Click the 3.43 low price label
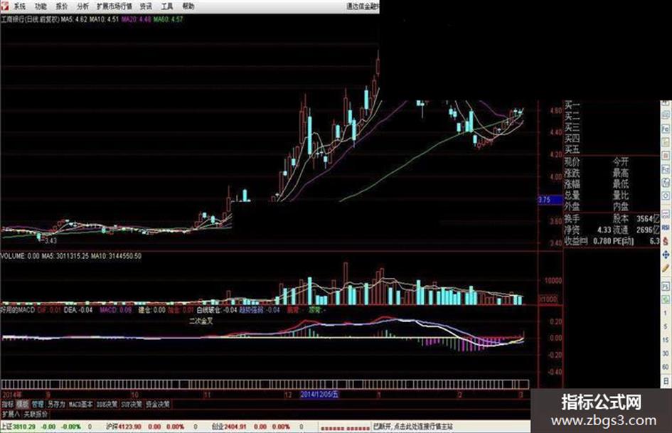672x433 pixels. pos(50,241)
